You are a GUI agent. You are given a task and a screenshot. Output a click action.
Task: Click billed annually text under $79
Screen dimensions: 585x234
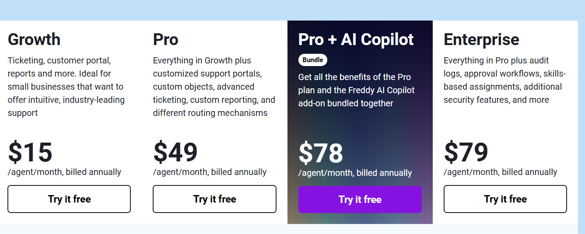pos(501,172)
